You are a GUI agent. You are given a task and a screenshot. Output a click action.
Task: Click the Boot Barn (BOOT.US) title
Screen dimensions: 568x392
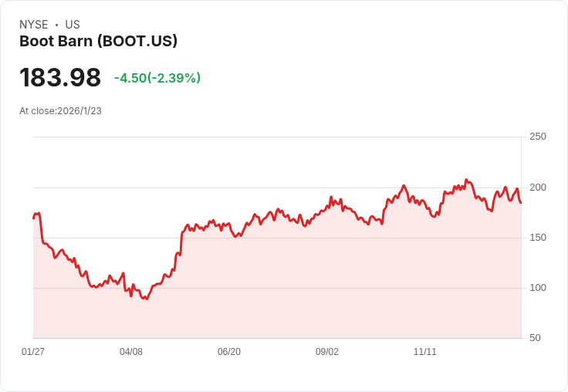(98, 42)
